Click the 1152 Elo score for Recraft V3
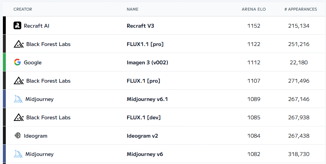 254,26
